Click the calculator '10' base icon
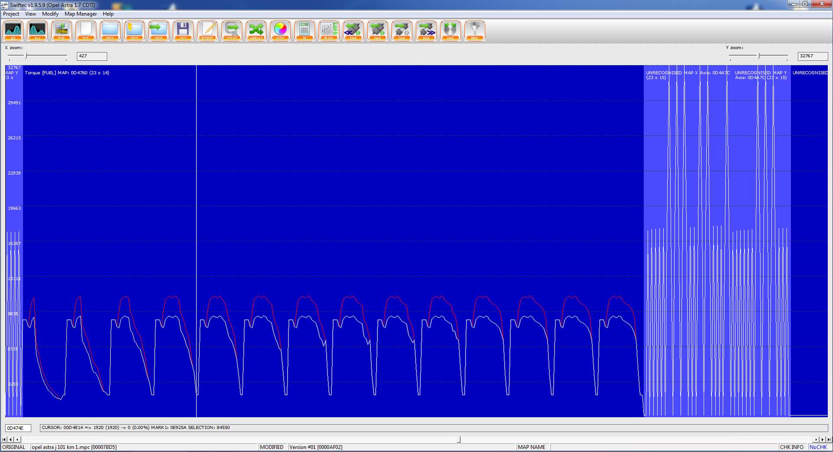This screenshot has width=833, height=452. point(305,30)
